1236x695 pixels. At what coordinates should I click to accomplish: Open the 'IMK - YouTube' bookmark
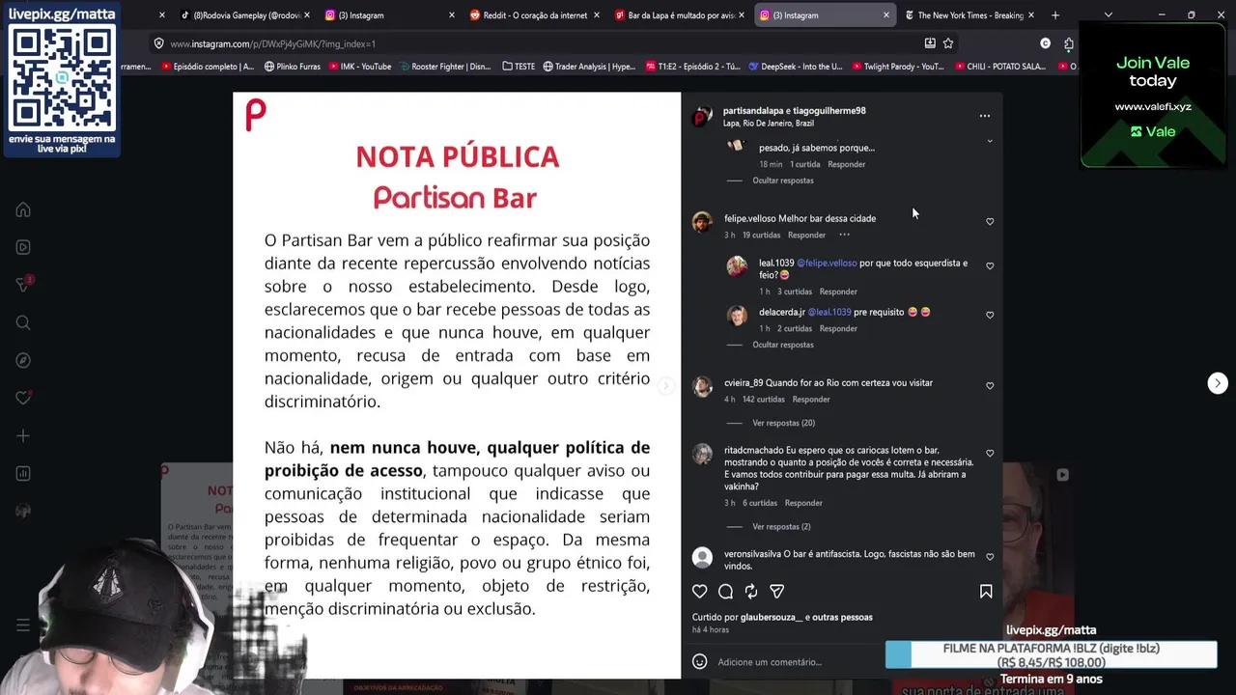click(359, 67)
